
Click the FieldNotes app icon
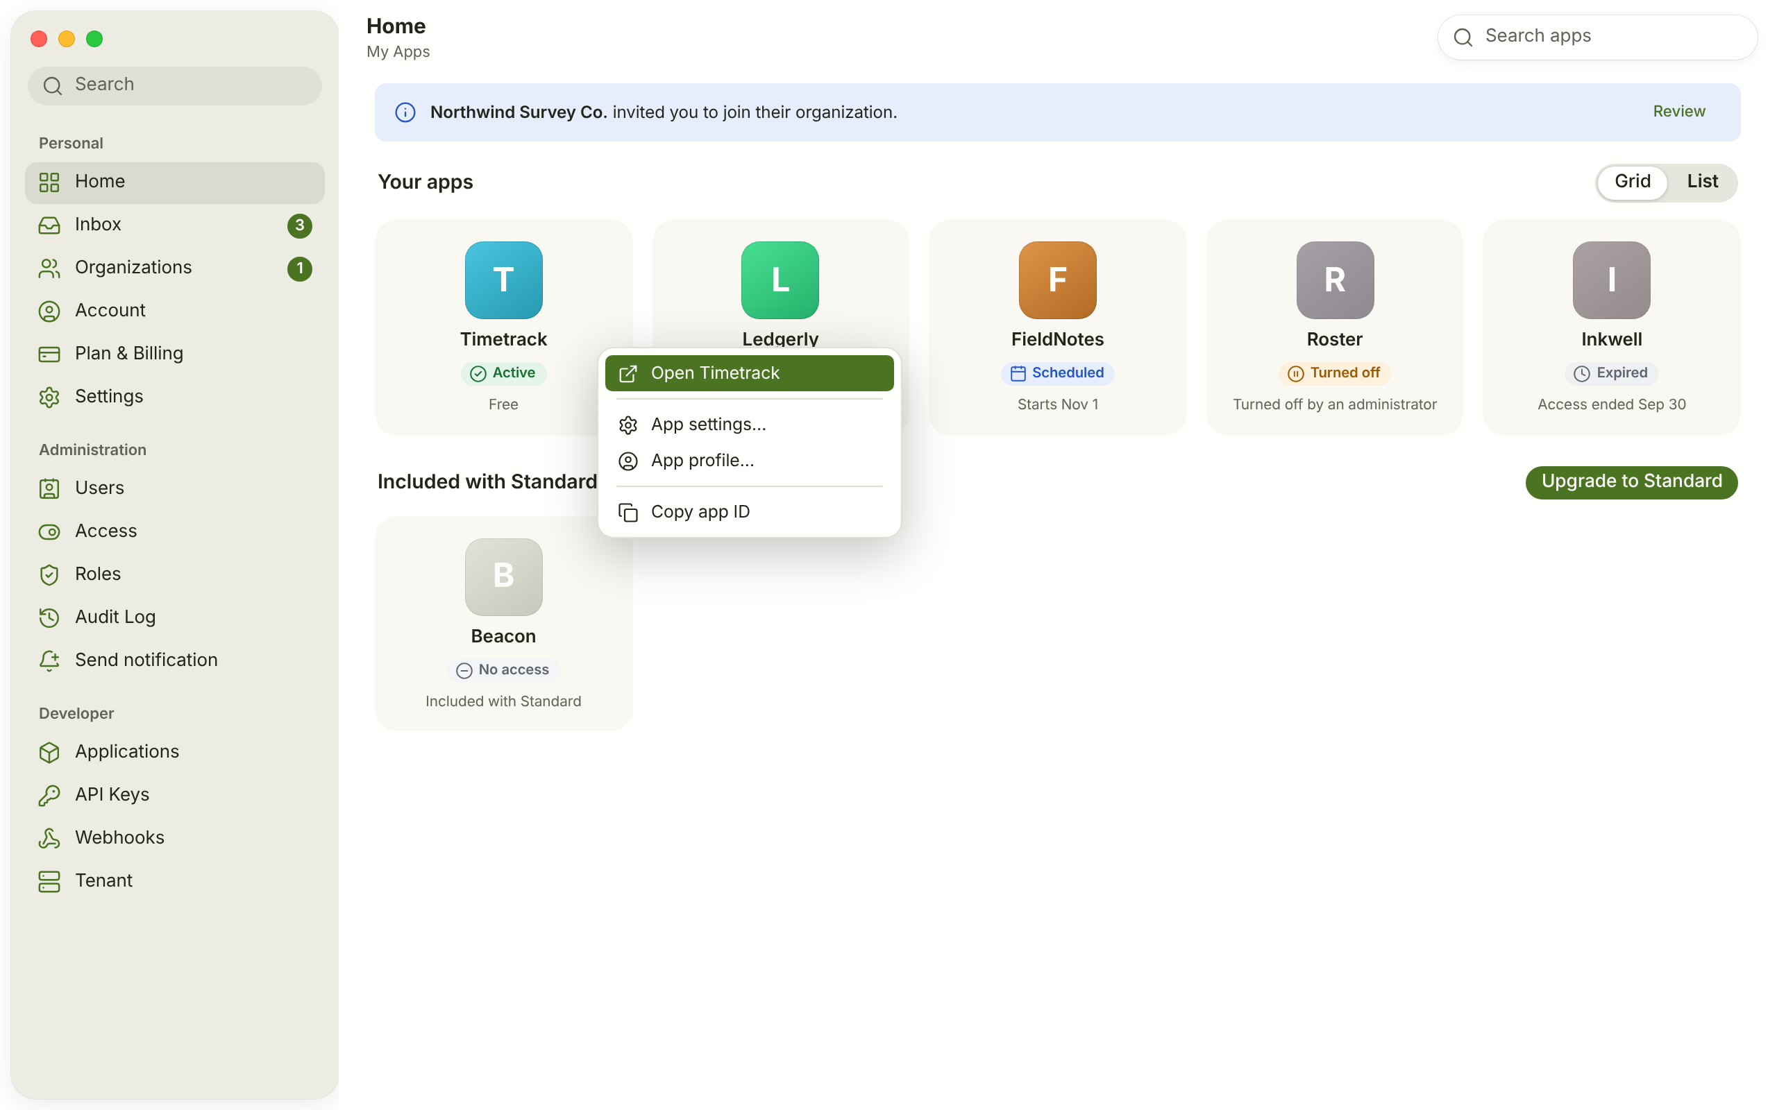tap(1057, 280)
